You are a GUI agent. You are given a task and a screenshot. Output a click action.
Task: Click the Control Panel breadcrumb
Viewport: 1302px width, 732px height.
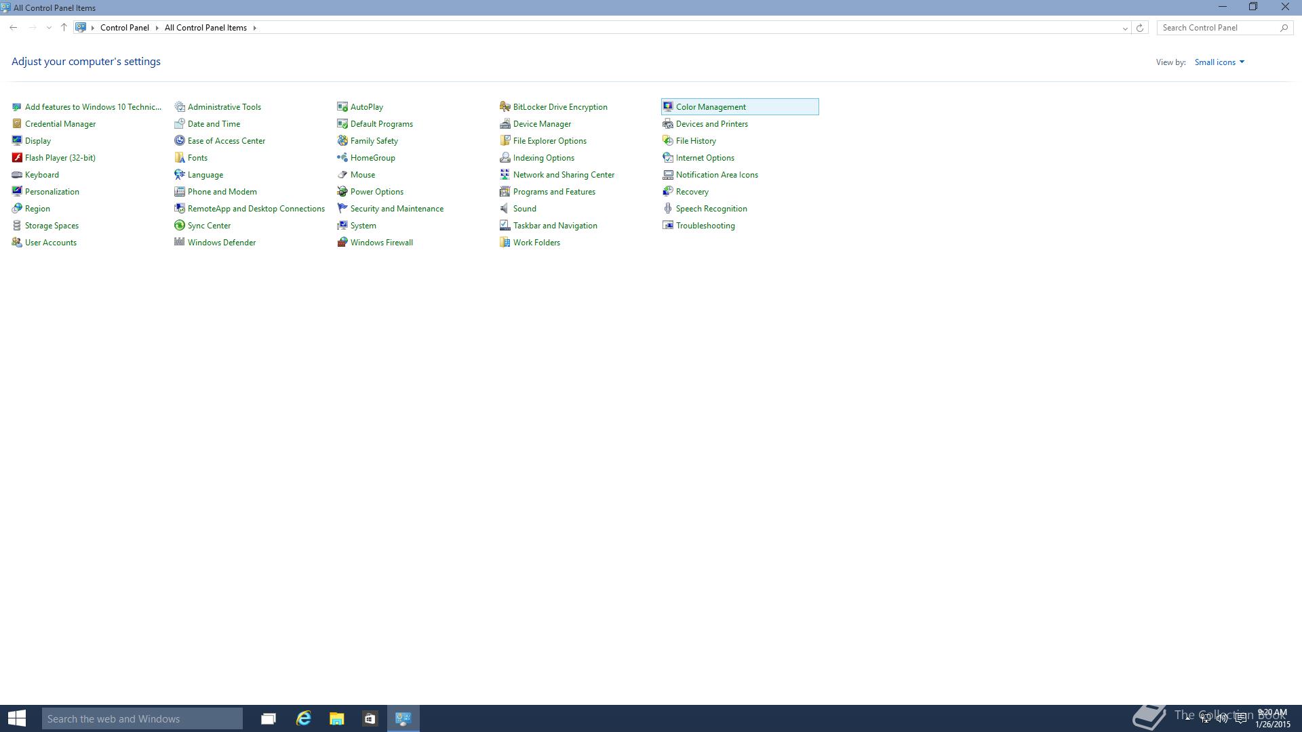click(125, 28)
